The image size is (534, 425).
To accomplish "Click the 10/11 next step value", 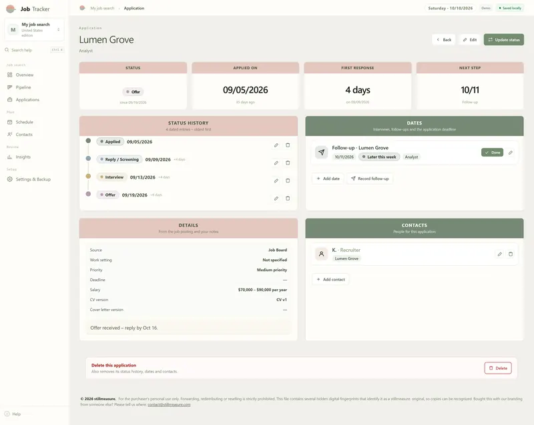I will click(x=470, y=90).
